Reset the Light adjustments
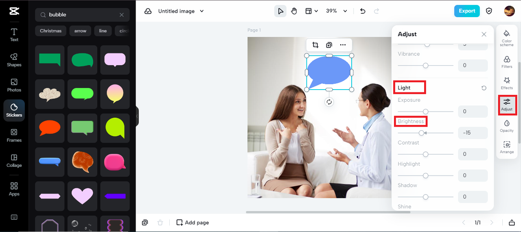 tap(484, 88)
